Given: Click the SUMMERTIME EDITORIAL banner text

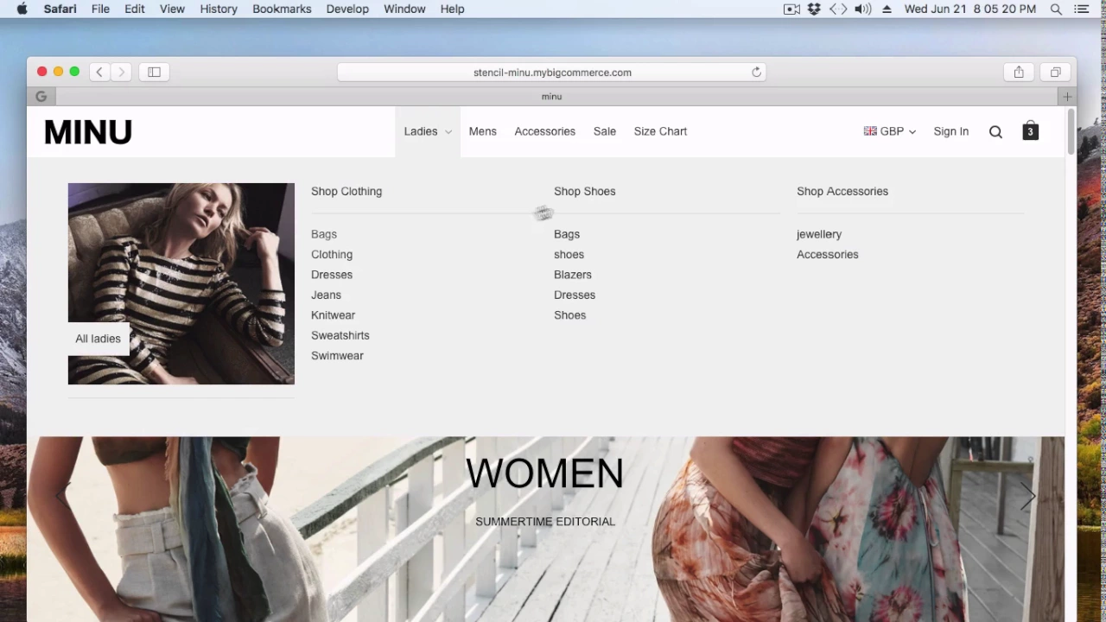Looking at the screenshot, I should pyautogui.click(x=545, y=522).
